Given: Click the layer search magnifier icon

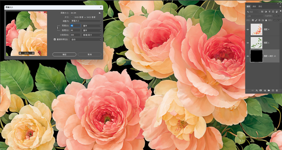Looking at the screenshot, I should tap(248, 12).
